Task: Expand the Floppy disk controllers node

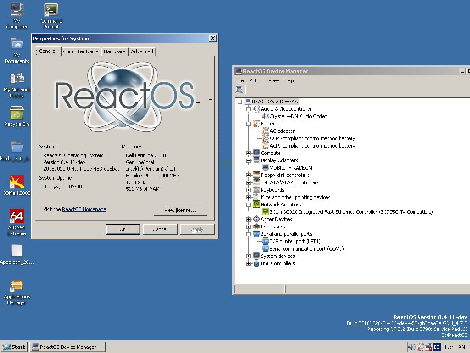Action: 248,175
